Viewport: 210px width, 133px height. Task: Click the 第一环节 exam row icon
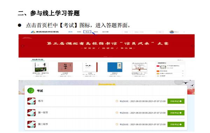click(x=31, y=113)
